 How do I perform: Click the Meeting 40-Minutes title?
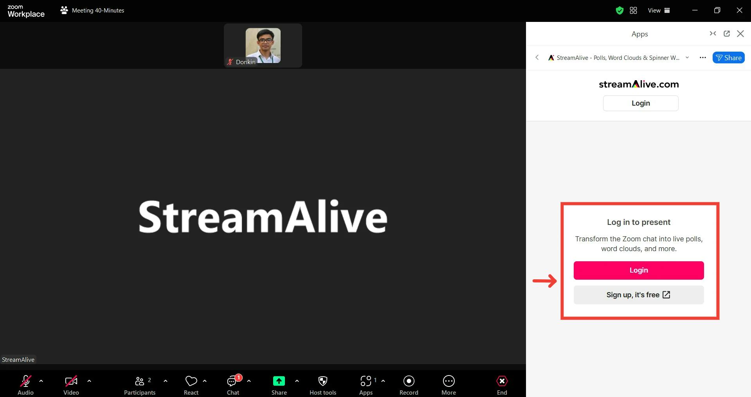pos(98,11)
